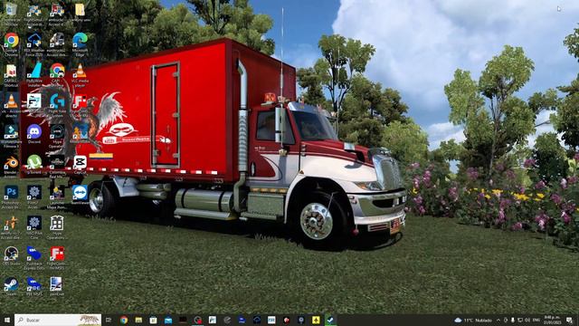Open Task View from the taskbar
This screenshot has height=326, width=579.
point(109,320)
